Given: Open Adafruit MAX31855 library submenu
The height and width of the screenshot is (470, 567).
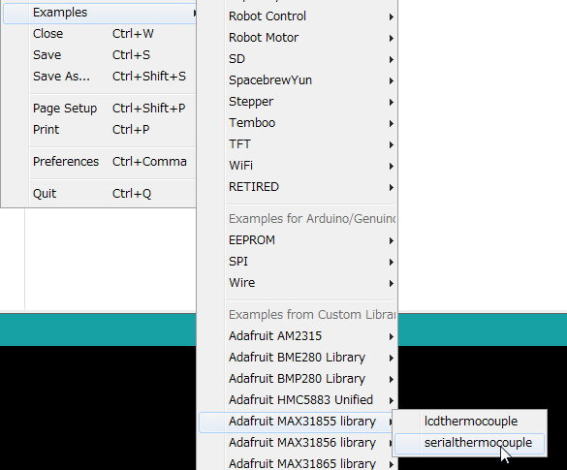Looking at the screenshot, I should (297, 422).
